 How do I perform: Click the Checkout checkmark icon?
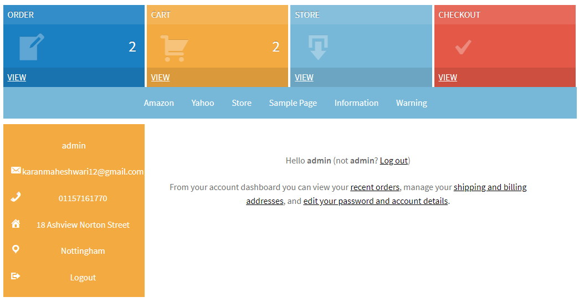point(463,47)
